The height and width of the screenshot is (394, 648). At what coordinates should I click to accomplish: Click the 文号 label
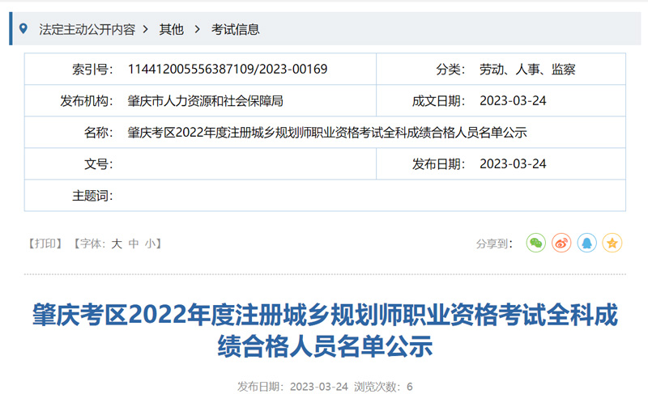click(99, 163)
